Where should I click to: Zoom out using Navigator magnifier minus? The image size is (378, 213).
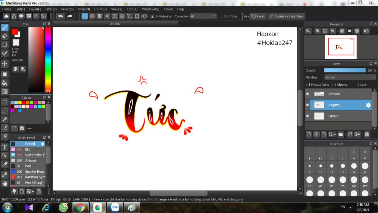click(333, 31)
